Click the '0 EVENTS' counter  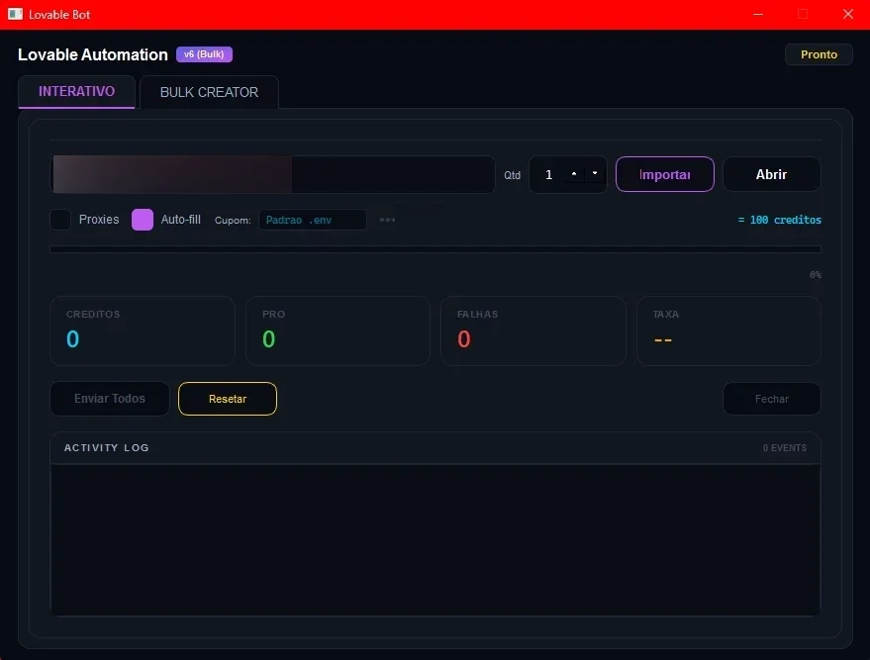click(785, 447)
